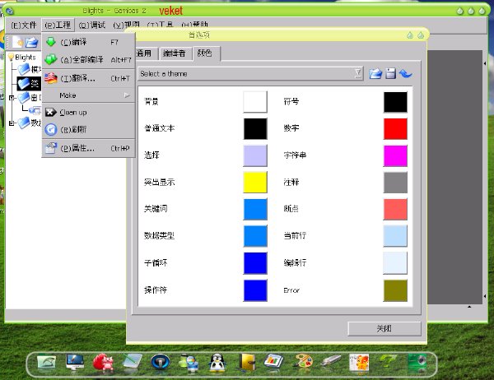
Task: Switch to the 通用 (General) tab
Action: [x=145, y=53]
